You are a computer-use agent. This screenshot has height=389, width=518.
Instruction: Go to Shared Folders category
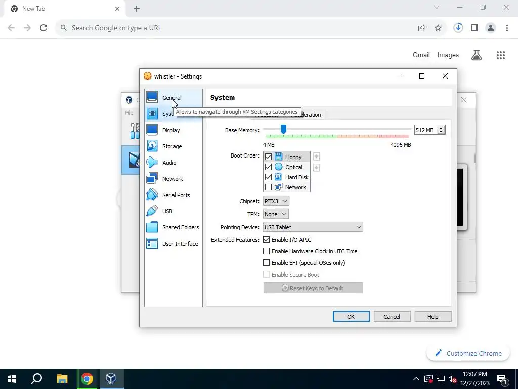(x=173, y=227)
